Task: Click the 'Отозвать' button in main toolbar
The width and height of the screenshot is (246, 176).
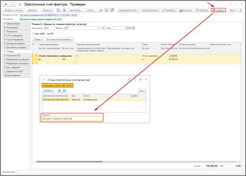Action: coord(219,10)
